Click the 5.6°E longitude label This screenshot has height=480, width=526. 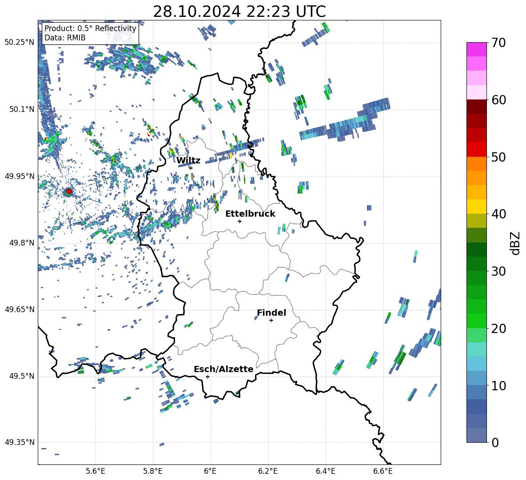click(x=96, y=471)
